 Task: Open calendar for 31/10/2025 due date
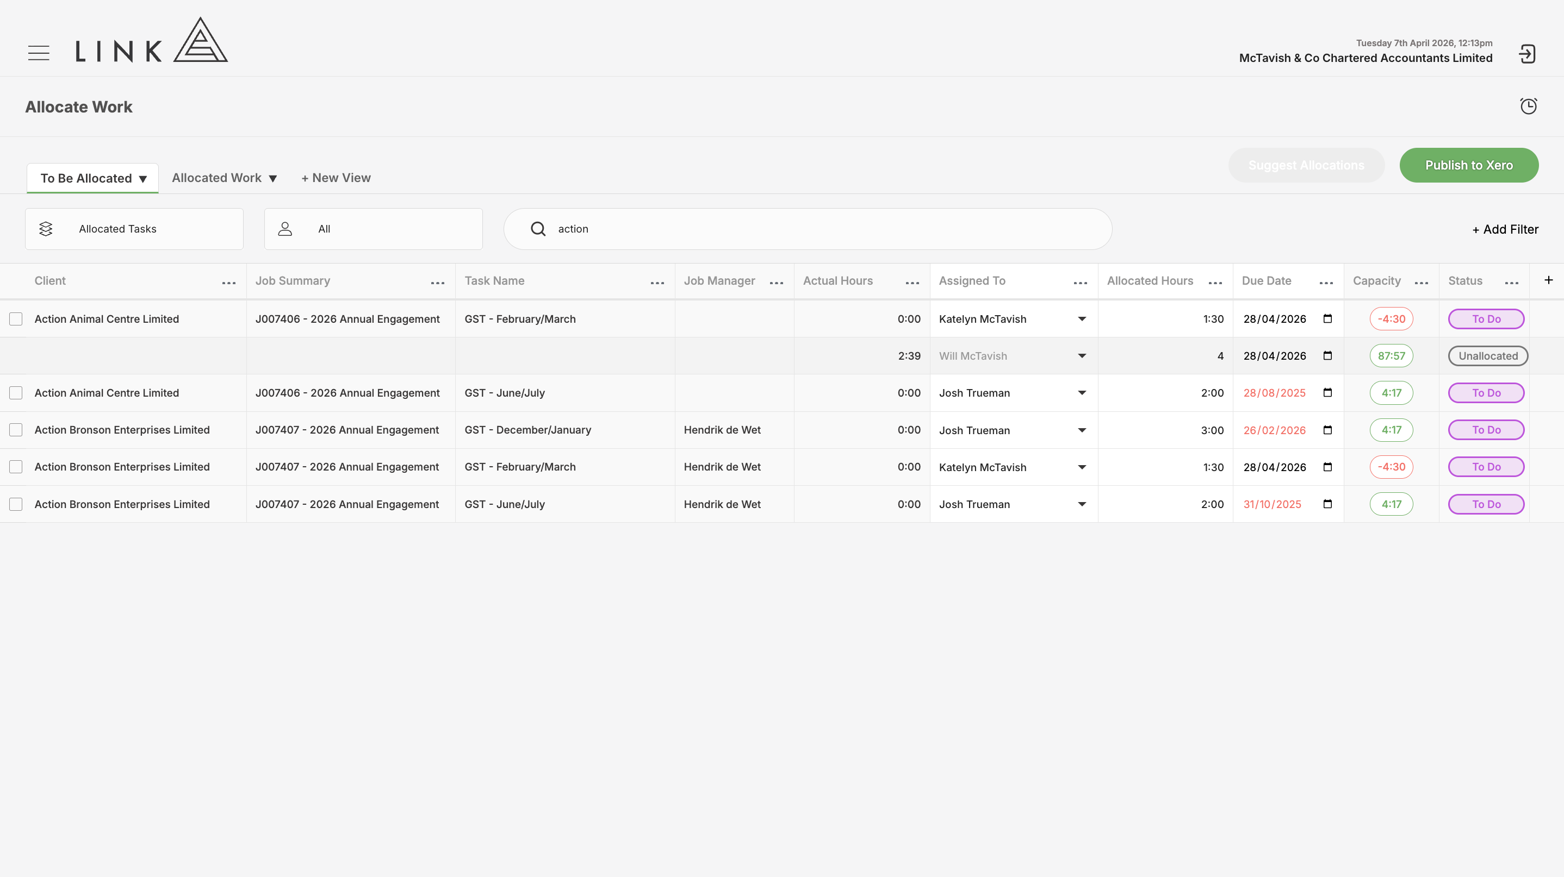click(x=1328, y=504)
